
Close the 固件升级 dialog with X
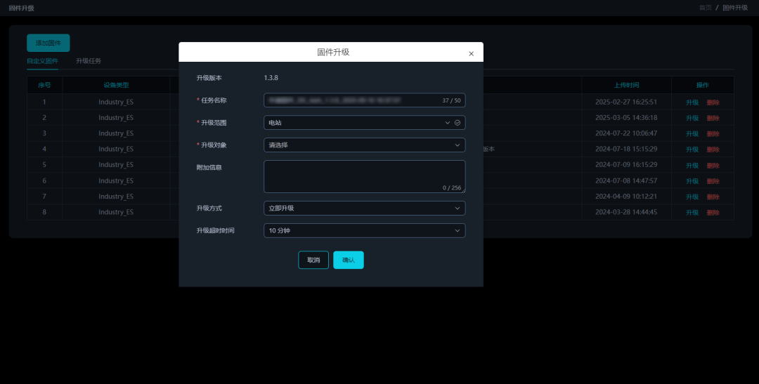tap(471, 53)
